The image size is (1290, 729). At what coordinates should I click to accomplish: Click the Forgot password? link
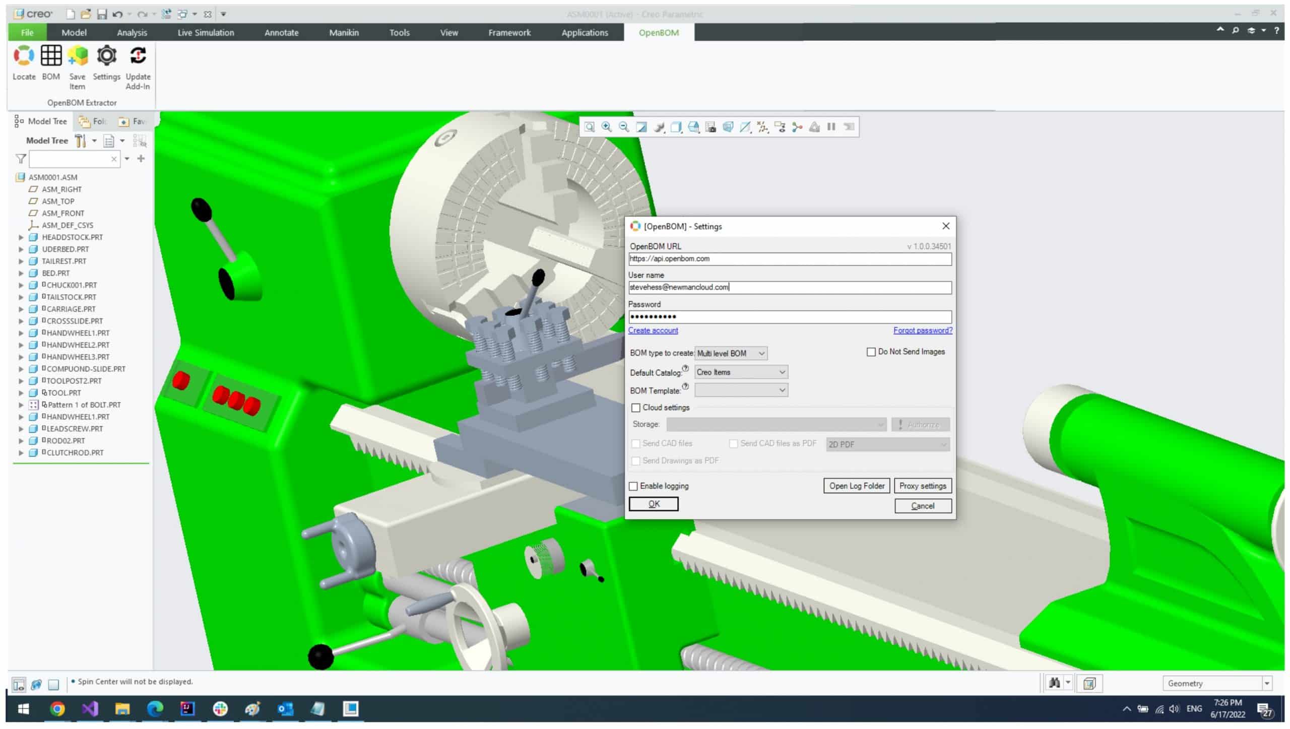(x=923, y=330)
